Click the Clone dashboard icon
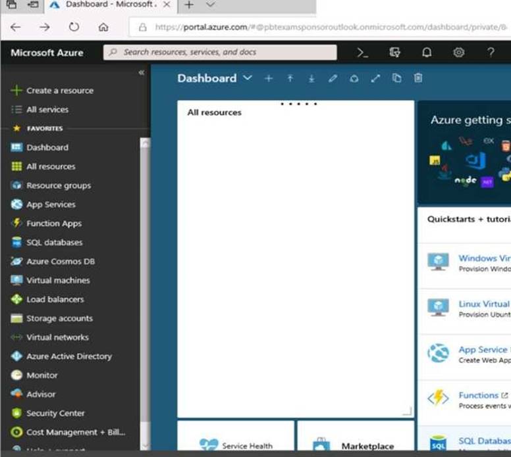This screenshot has height=457, width=511. pos(396,78)
